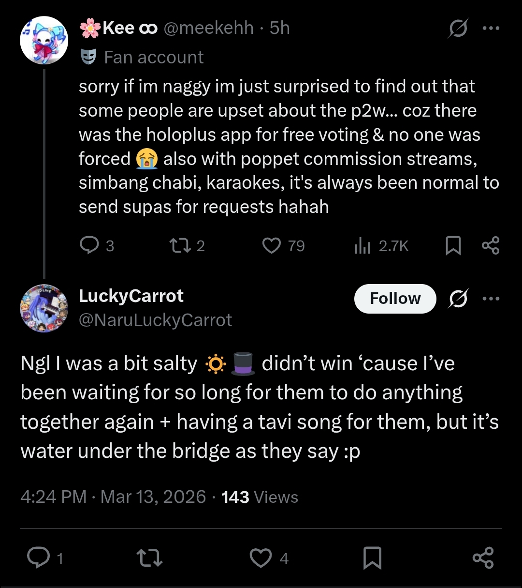The width and height of the screenshot is (522, 588).
Task: Open Grok icon beside Follow button
Action: click(x=457, y=300)
